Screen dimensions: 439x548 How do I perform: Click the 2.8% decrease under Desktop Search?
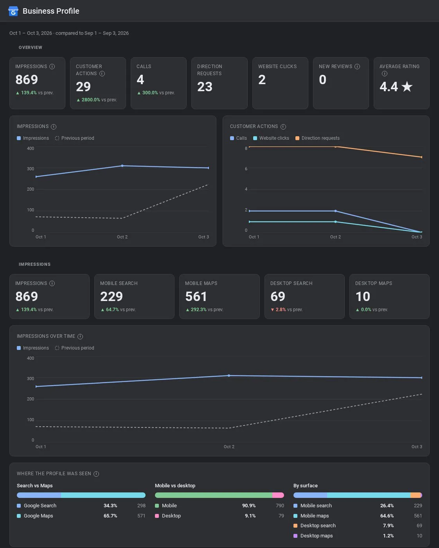[x=286, y=310]
